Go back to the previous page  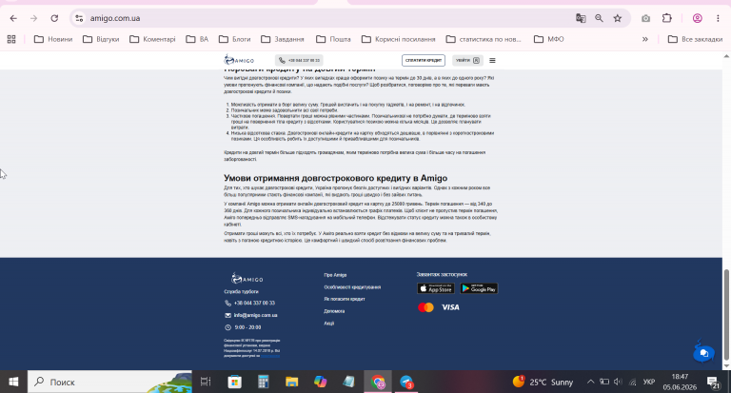tap(13, 18)
